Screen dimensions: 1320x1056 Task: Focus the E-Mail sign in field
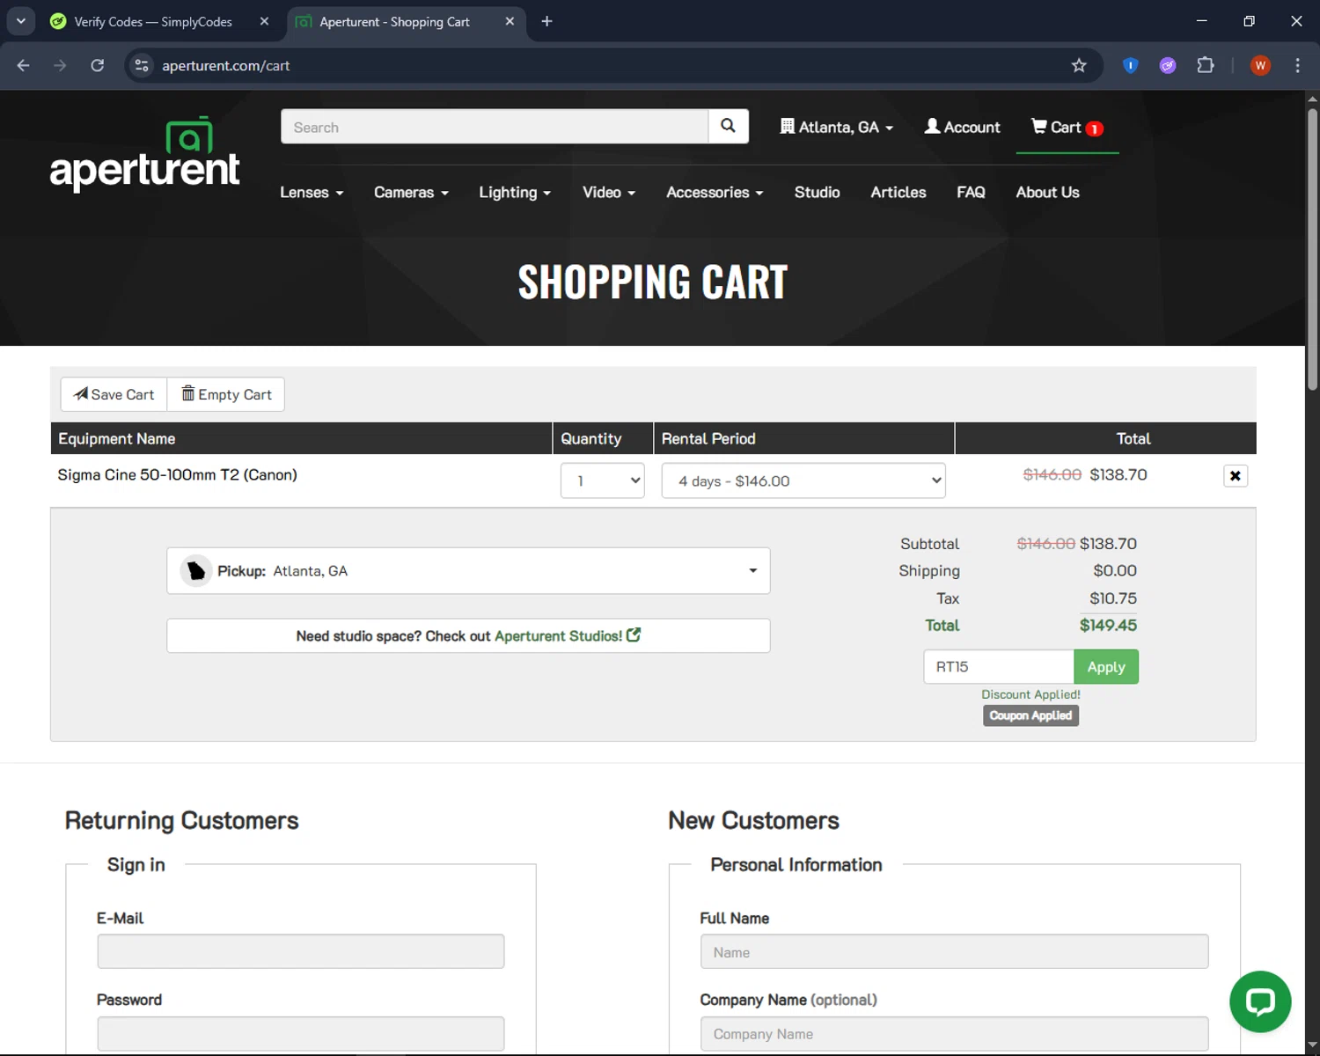click(301, 951)
